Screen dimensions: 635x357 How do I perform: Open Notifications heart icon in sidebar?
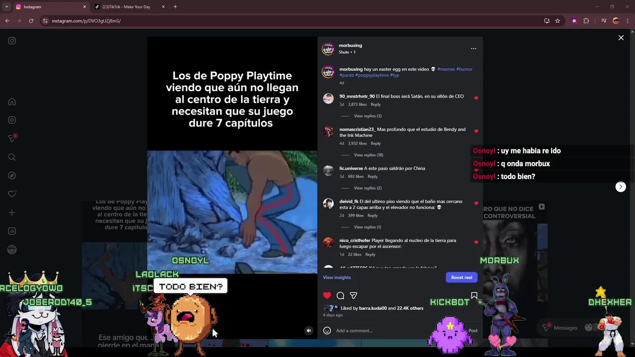(x=12, y=194)
